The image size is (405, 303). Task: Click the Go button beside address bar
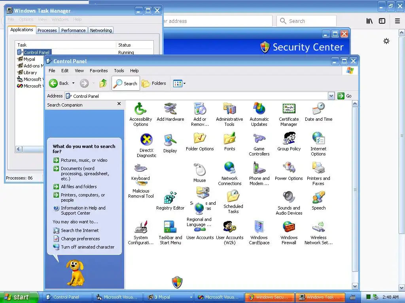(344, 96)
